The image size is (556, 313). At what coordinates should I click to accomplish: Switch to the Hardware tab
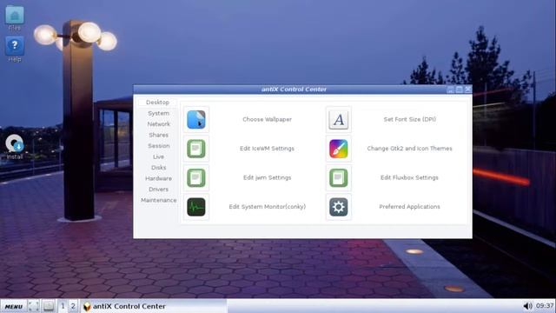click(x=158, y=178)
